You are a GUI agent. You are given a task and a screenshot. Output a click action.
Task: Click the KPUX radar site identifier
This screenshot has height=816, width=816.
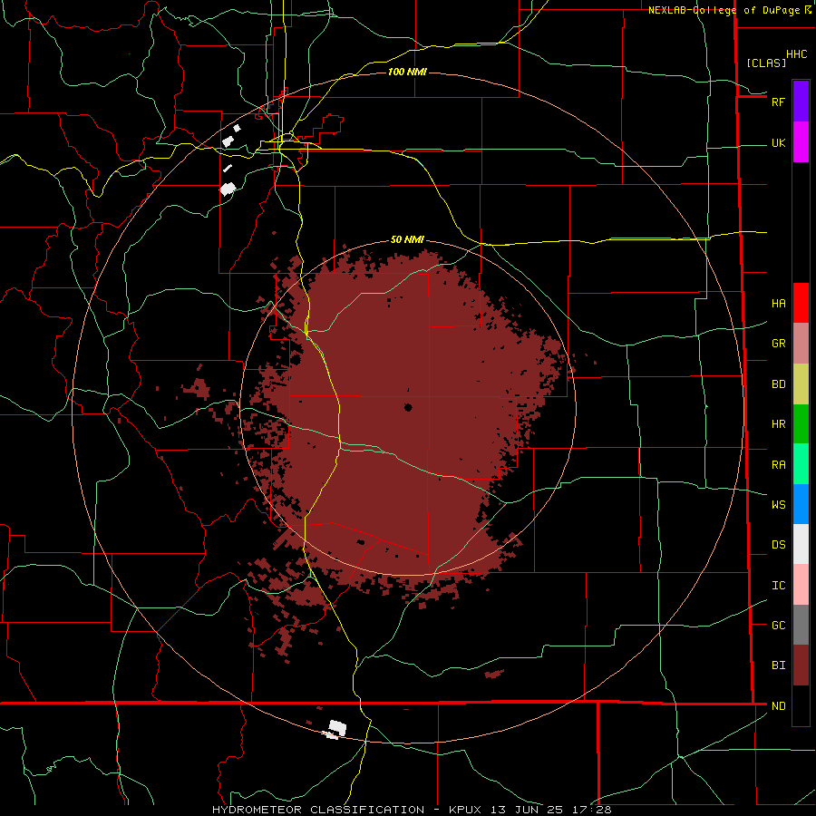coord(467,810)
